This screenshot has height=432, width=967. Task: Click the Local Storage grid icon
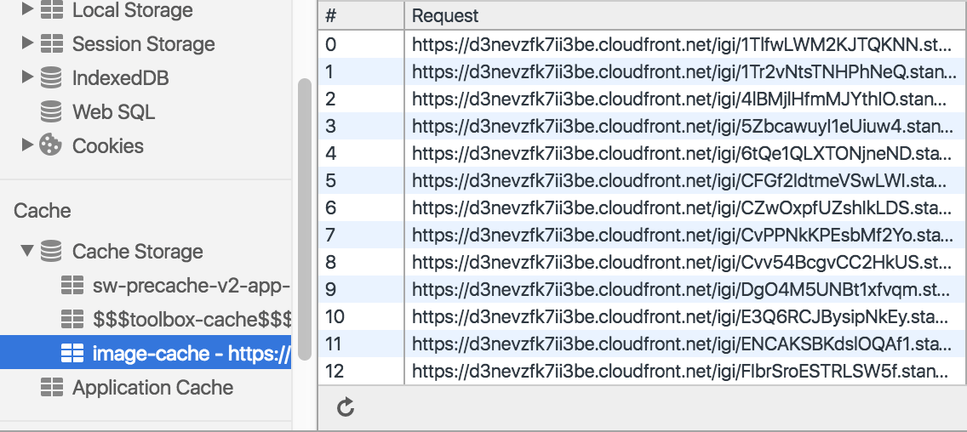pyautogui.click(x=52, y=10)
